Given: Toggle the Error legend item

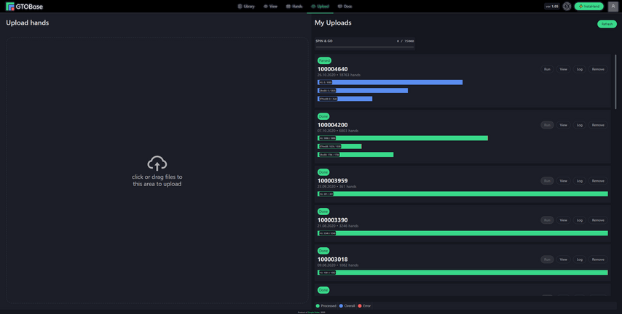Looking at the screenshot, I should coord(365,306).
